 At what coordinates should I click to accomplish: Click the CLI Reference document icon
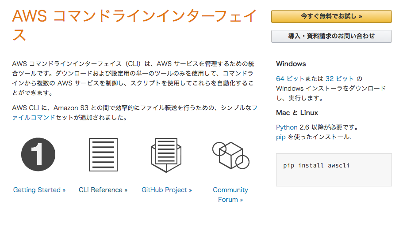tap(103, 155)
